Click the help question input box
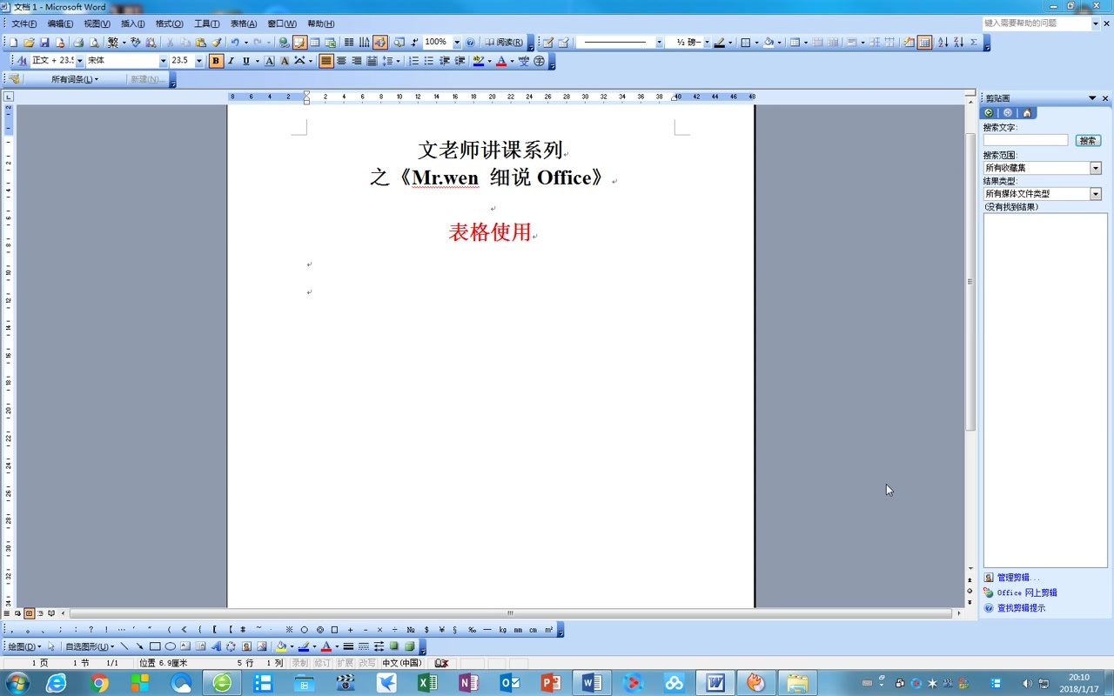The image size is (1114, 696). (x=1037, y=23)
